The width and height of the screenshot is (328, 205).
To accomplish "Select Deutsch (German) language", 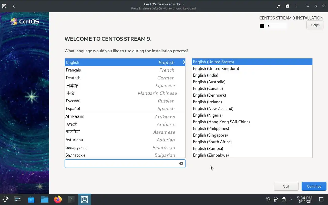I will pyautogui.click(x=125, y=78).
